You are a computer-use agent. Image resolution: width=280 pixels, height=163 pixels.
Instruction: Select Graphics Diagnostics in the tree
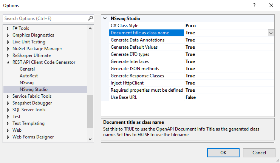tap(33, 35)
